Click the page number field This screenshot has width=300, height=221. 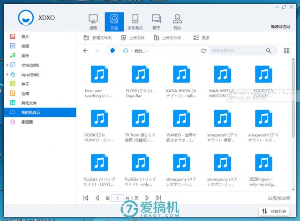(x=118, y=198)
